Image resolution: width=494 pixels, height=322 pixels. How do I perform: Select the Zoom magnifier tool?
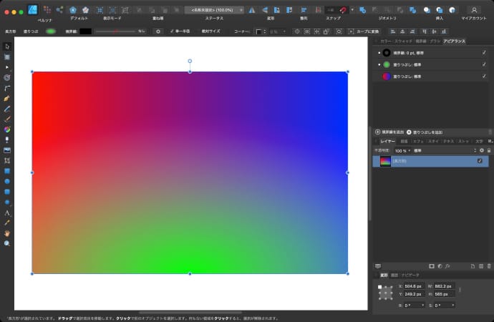coord(7,243)
